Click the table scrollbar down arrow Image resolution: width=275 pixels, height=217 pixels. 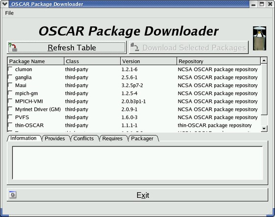tap(264, 128)
